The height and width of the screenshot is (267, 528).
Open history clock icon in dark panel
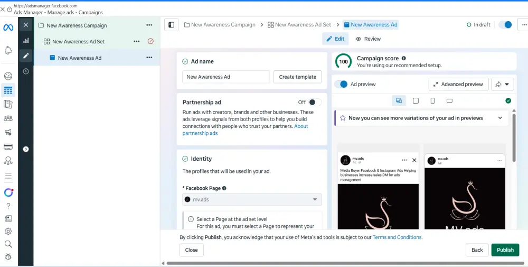(26, 71)
